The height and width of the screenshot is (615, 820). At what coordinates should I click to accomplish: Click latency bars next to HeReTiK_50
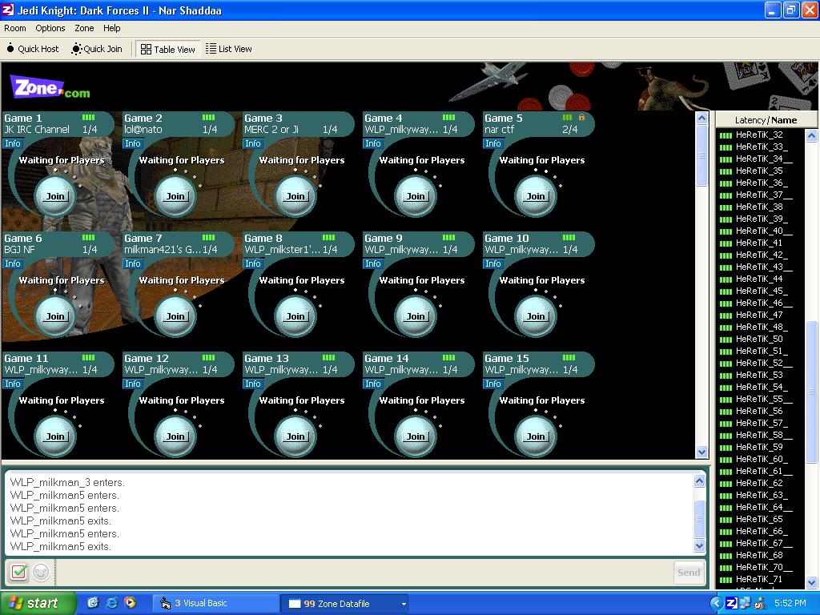point(726,340)
